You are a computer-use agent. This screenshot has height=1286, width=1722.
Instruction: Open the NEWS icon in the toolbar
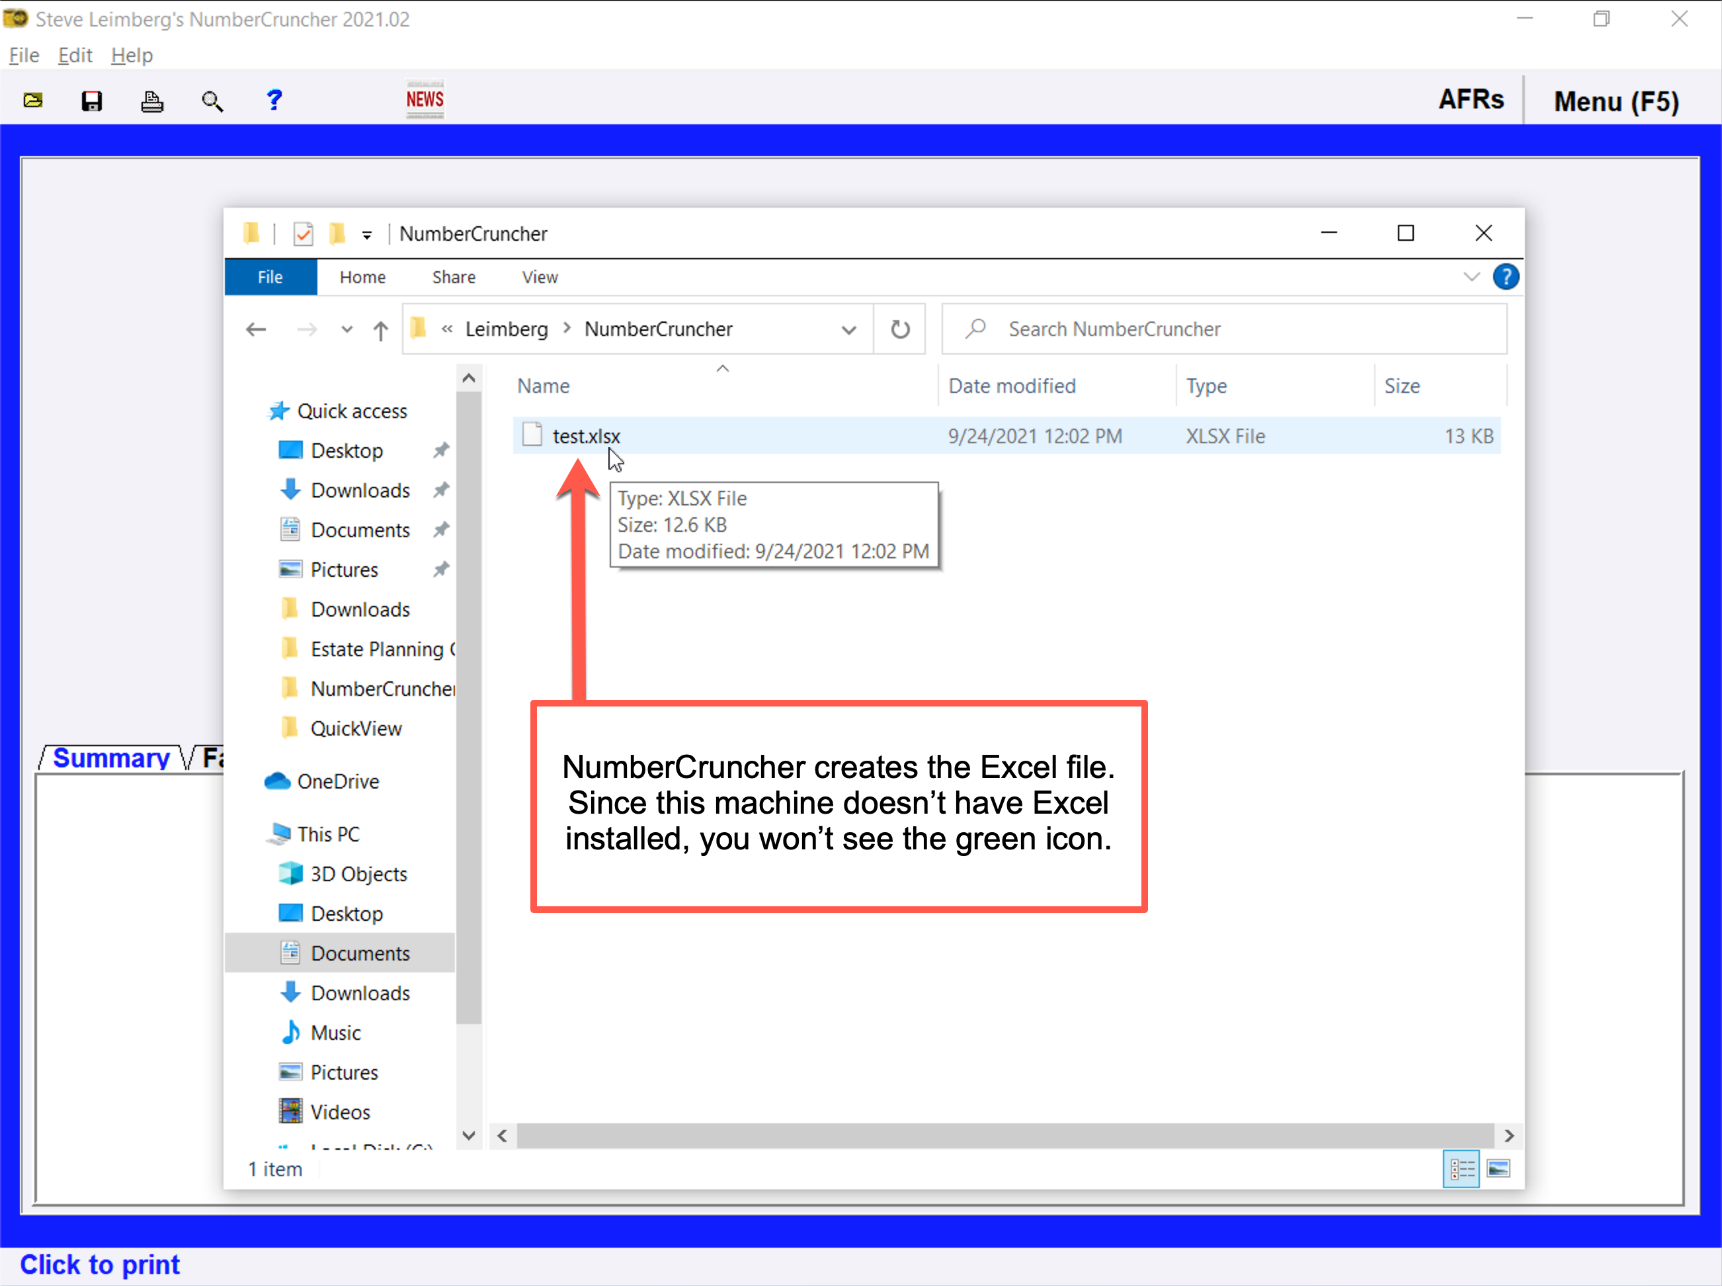coord(425,100)
